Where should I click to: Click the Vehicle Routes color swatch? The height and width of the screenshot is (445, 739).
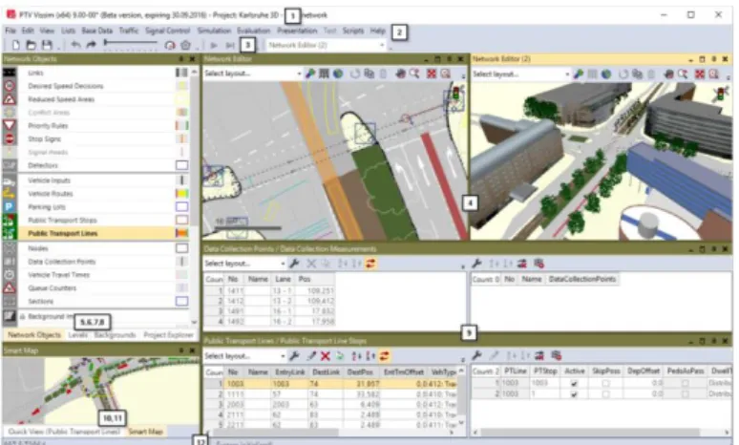tap(182, 193)
